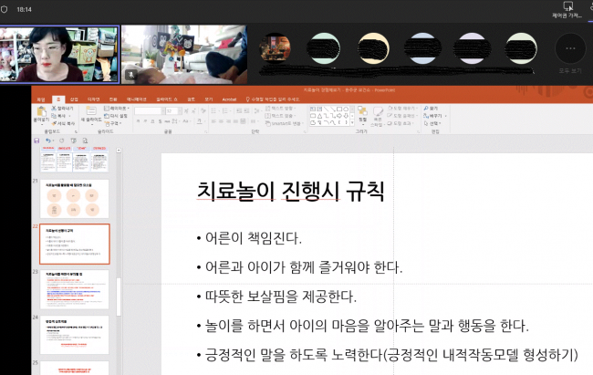This screenshot has height=375, width=593.
Task: Open the Paste options dropdown arrow
Action: 41,122
